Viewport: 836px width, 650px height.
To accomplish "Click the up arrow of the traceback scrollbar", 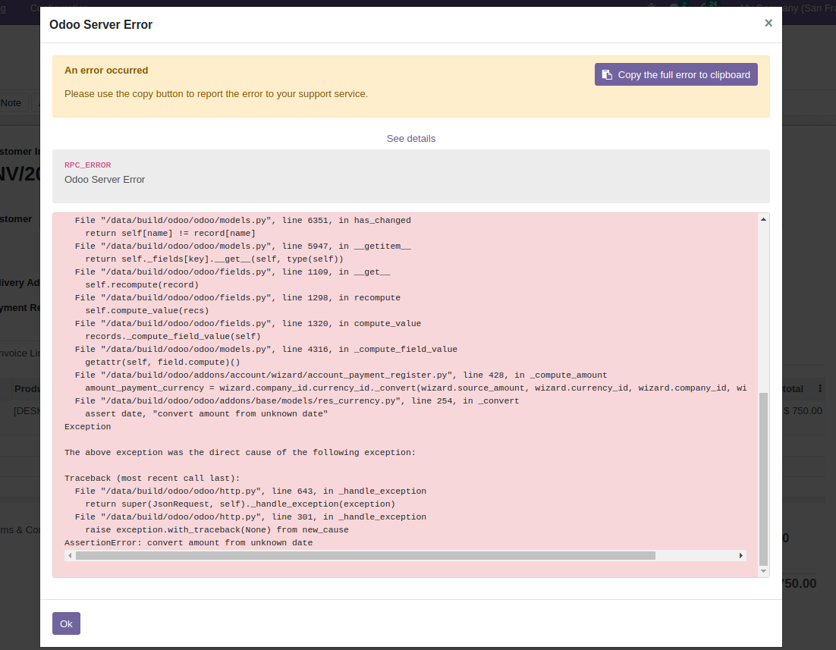I will tap(763, 219).
